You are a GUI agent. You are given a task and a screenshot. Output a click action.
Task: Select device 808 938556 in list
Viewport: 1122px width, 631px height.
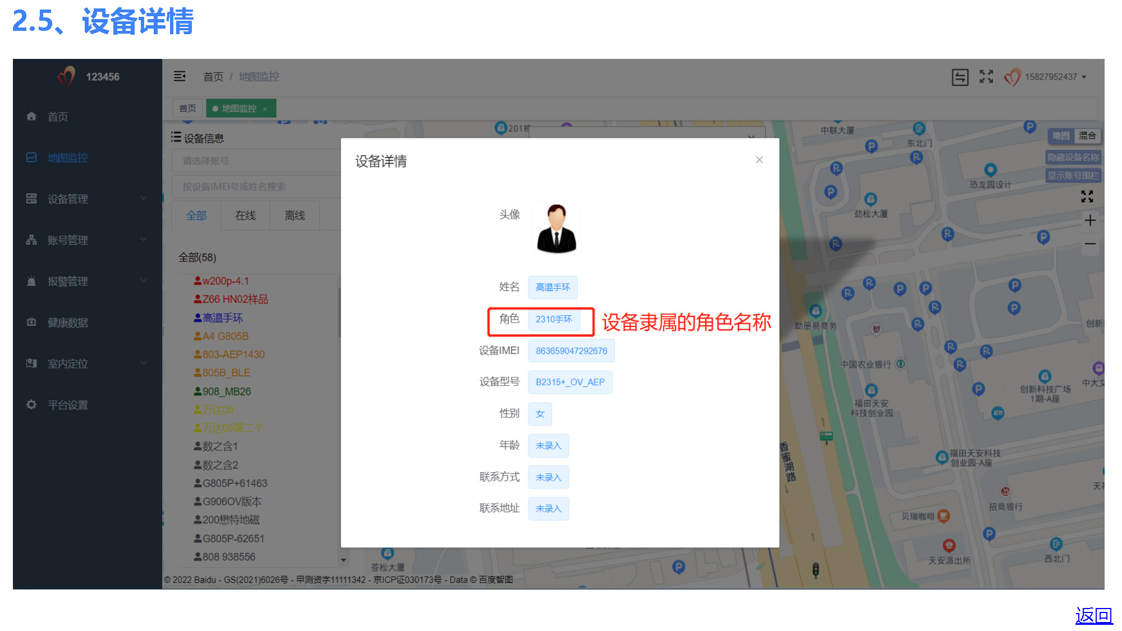coord(224,557)
